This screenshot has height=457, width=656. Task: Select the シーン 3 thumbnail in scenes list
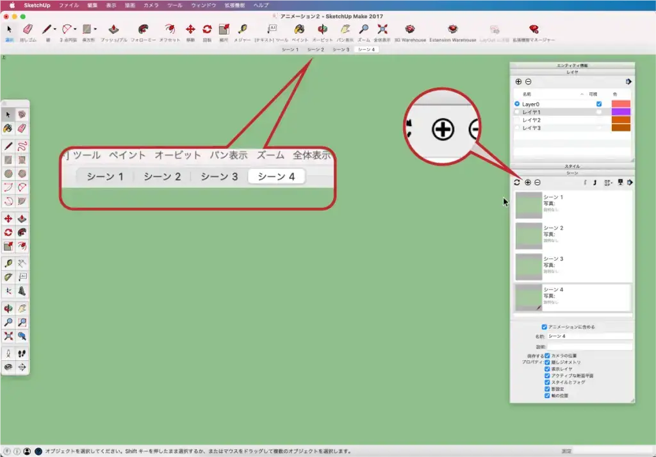point(529,267)
